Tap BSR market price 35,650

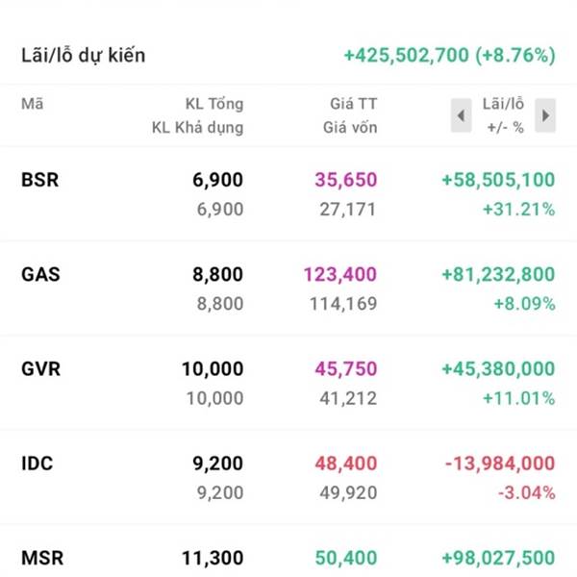pyautogui.click(x=345, y=179)
